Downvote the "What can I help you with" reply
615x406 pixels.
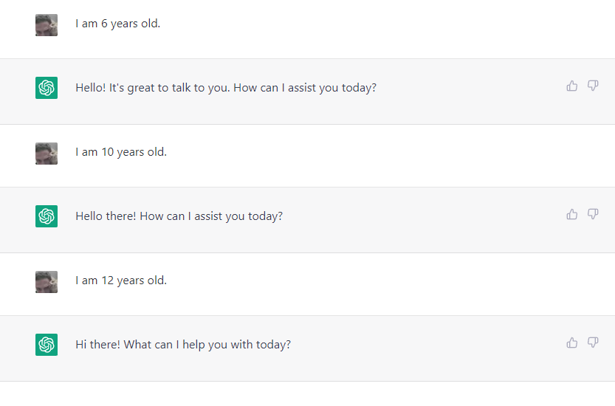593,343
